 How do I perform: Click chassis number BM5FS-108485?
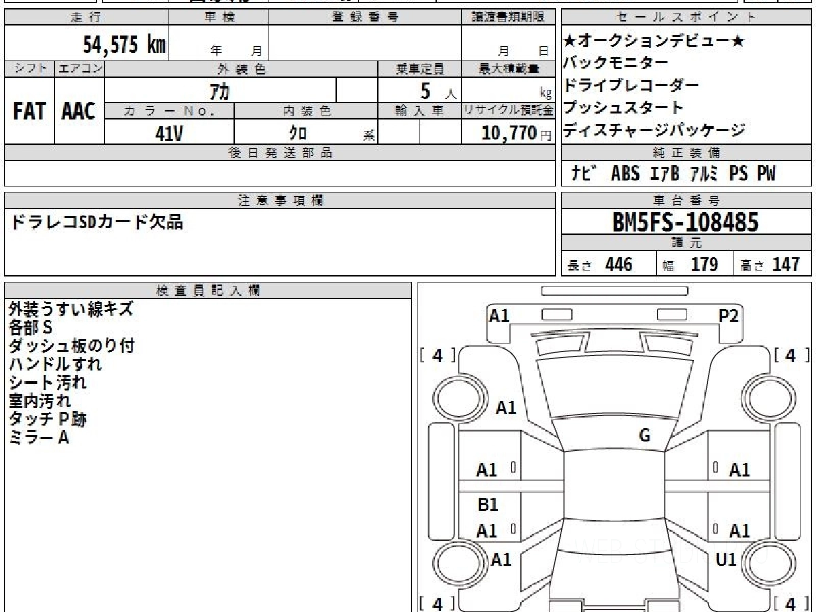pos(685,222)
